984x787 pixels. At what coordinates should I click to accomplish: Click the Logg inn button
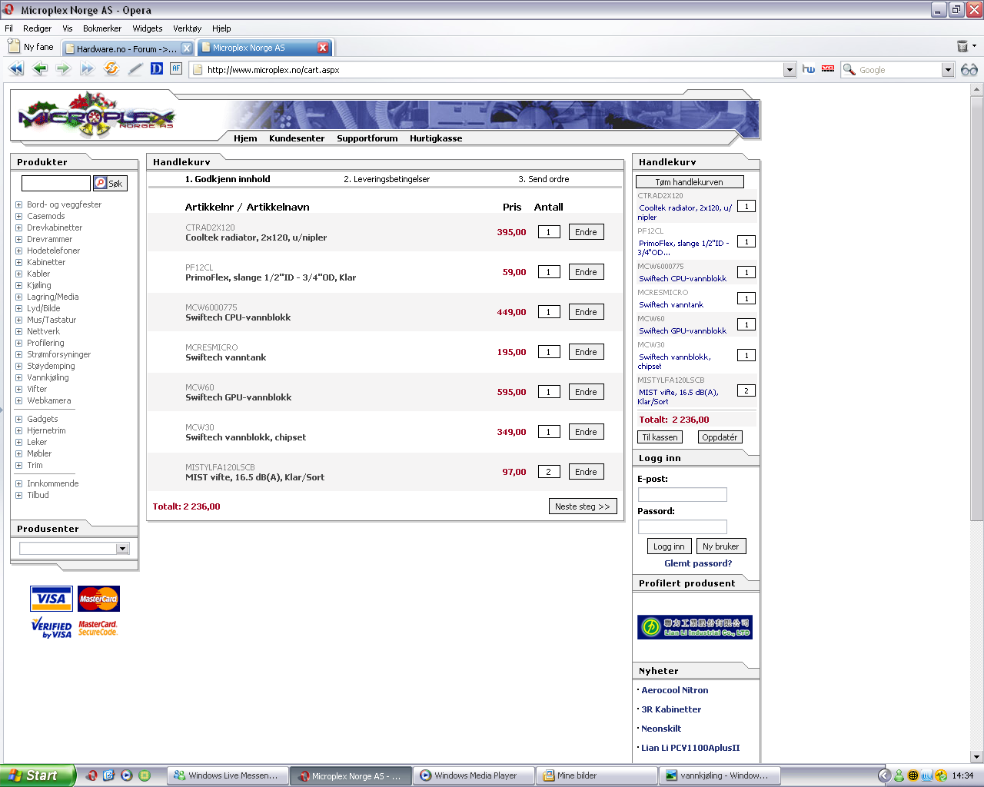click(669, 546)
